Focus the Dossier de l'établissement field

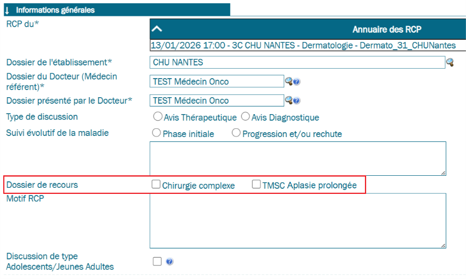point(297,62)
